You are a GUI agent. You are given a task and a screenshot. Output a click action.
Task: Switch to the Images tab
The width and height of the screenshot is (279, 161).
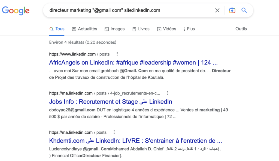pyautogui.click(x=115, y=29)
